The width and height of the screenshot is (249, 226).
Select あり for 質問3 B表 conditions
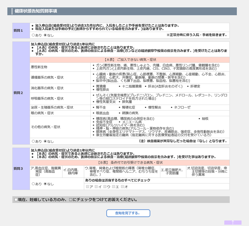point(33,184)
